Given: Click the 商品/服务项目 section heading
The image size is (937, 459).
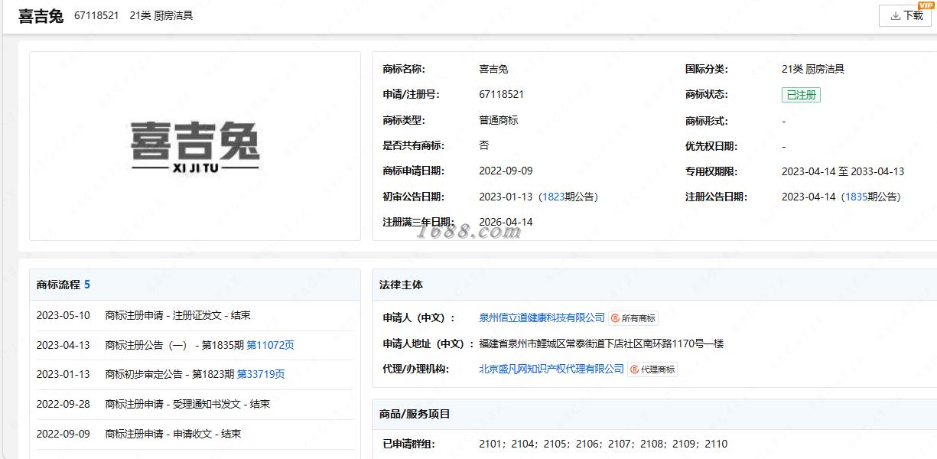Looking at the screenshot, I should click(x=415, y=414).
